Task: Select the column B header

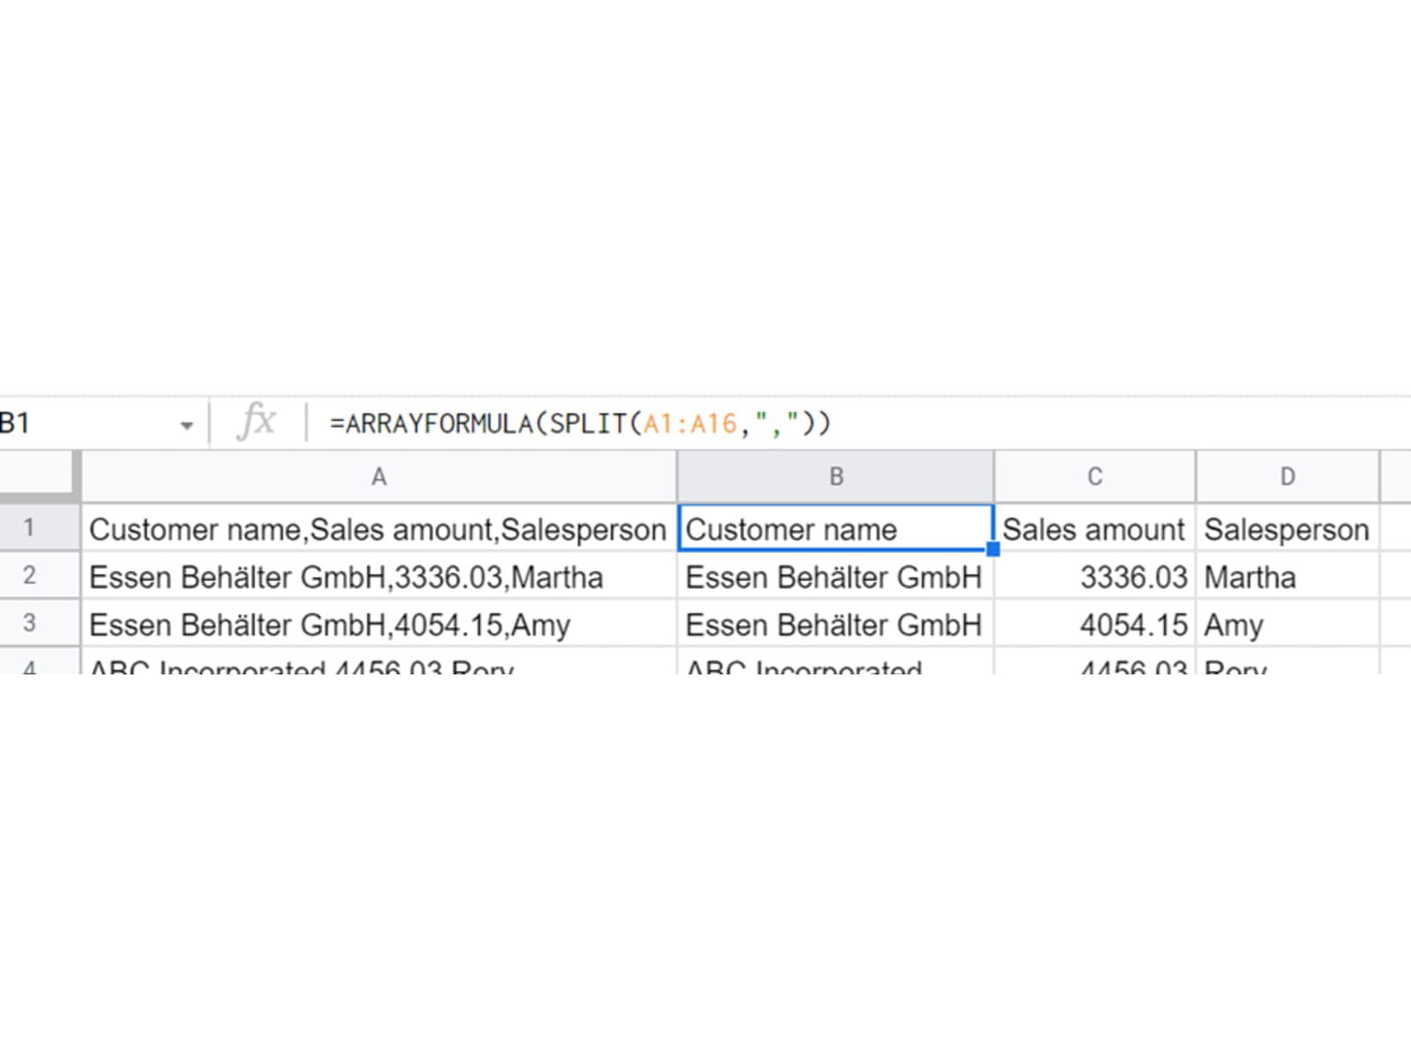Action: coord(835,477)
